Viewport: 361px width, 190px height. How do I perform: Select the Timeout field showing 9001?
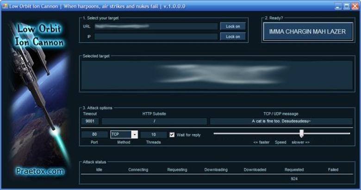pos(90,121)
